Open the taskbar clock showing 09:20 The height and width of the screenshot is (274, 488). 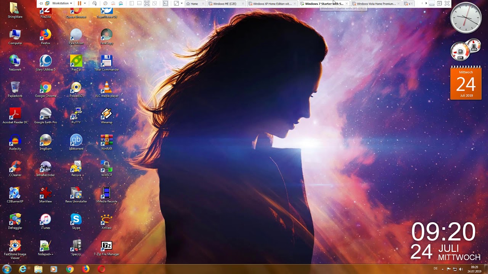(474, 269)
